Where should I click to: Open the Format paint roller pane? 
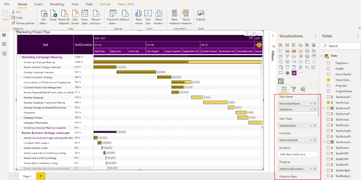[294, 89]
